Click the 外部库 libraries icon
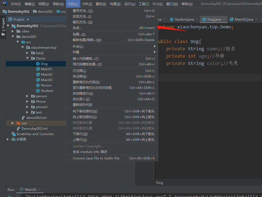 tap(14, 139)
